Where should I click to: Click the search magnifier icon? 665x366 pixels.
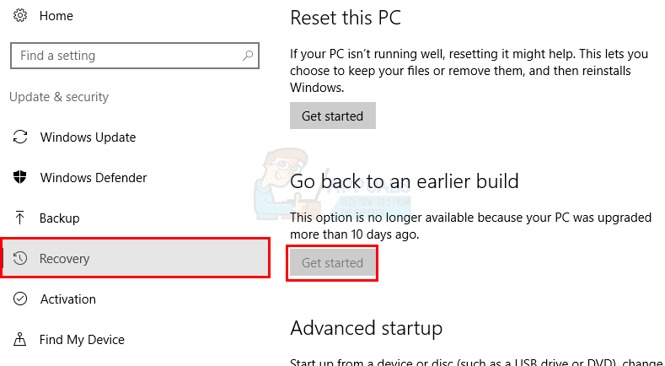pyautogui.click(x=248, y=56)
